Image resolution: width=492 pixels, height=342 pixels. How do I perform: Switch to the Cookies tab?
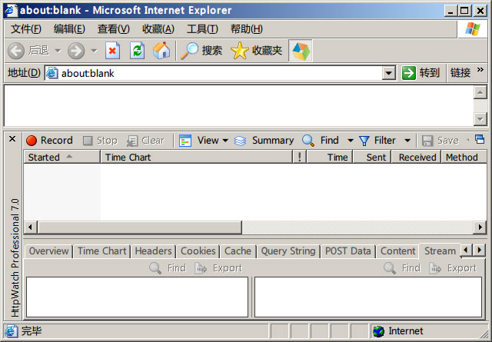198,251
